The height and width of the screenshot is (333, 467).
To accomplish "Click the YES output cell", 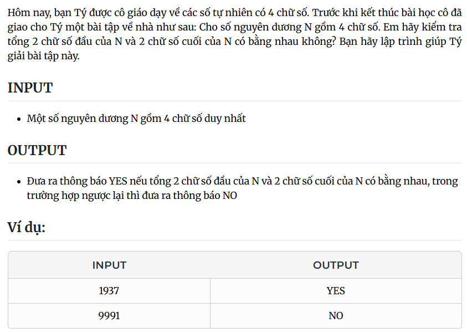I will (336, 291).
